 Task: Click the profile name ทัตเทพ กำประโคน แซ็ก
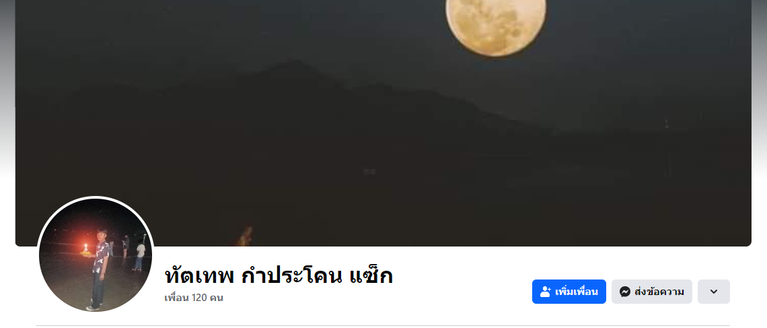(279, 275)
